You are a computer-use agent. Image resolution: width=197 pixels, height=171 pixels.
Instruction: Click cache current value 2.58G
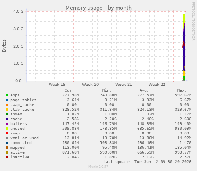73,119
